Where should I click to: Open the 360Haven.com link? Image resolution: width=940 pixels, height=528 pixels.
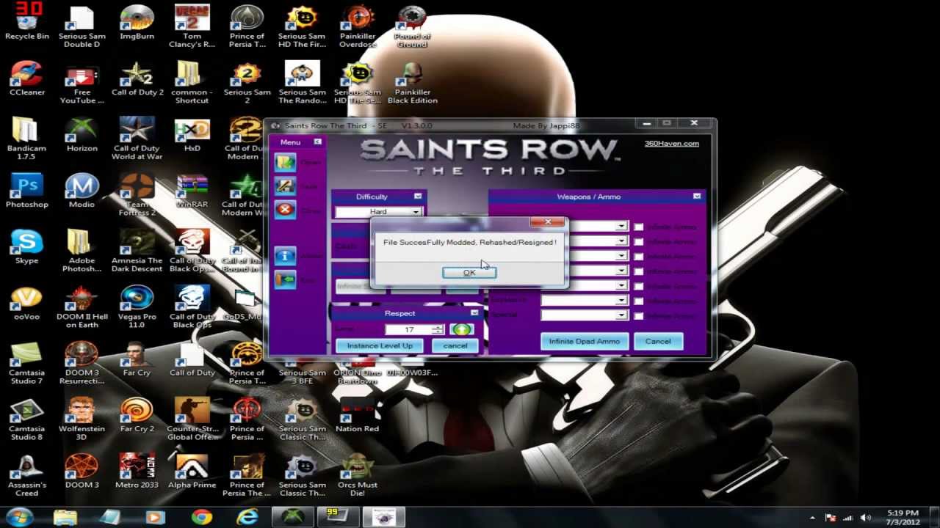[x=672, y=144]
